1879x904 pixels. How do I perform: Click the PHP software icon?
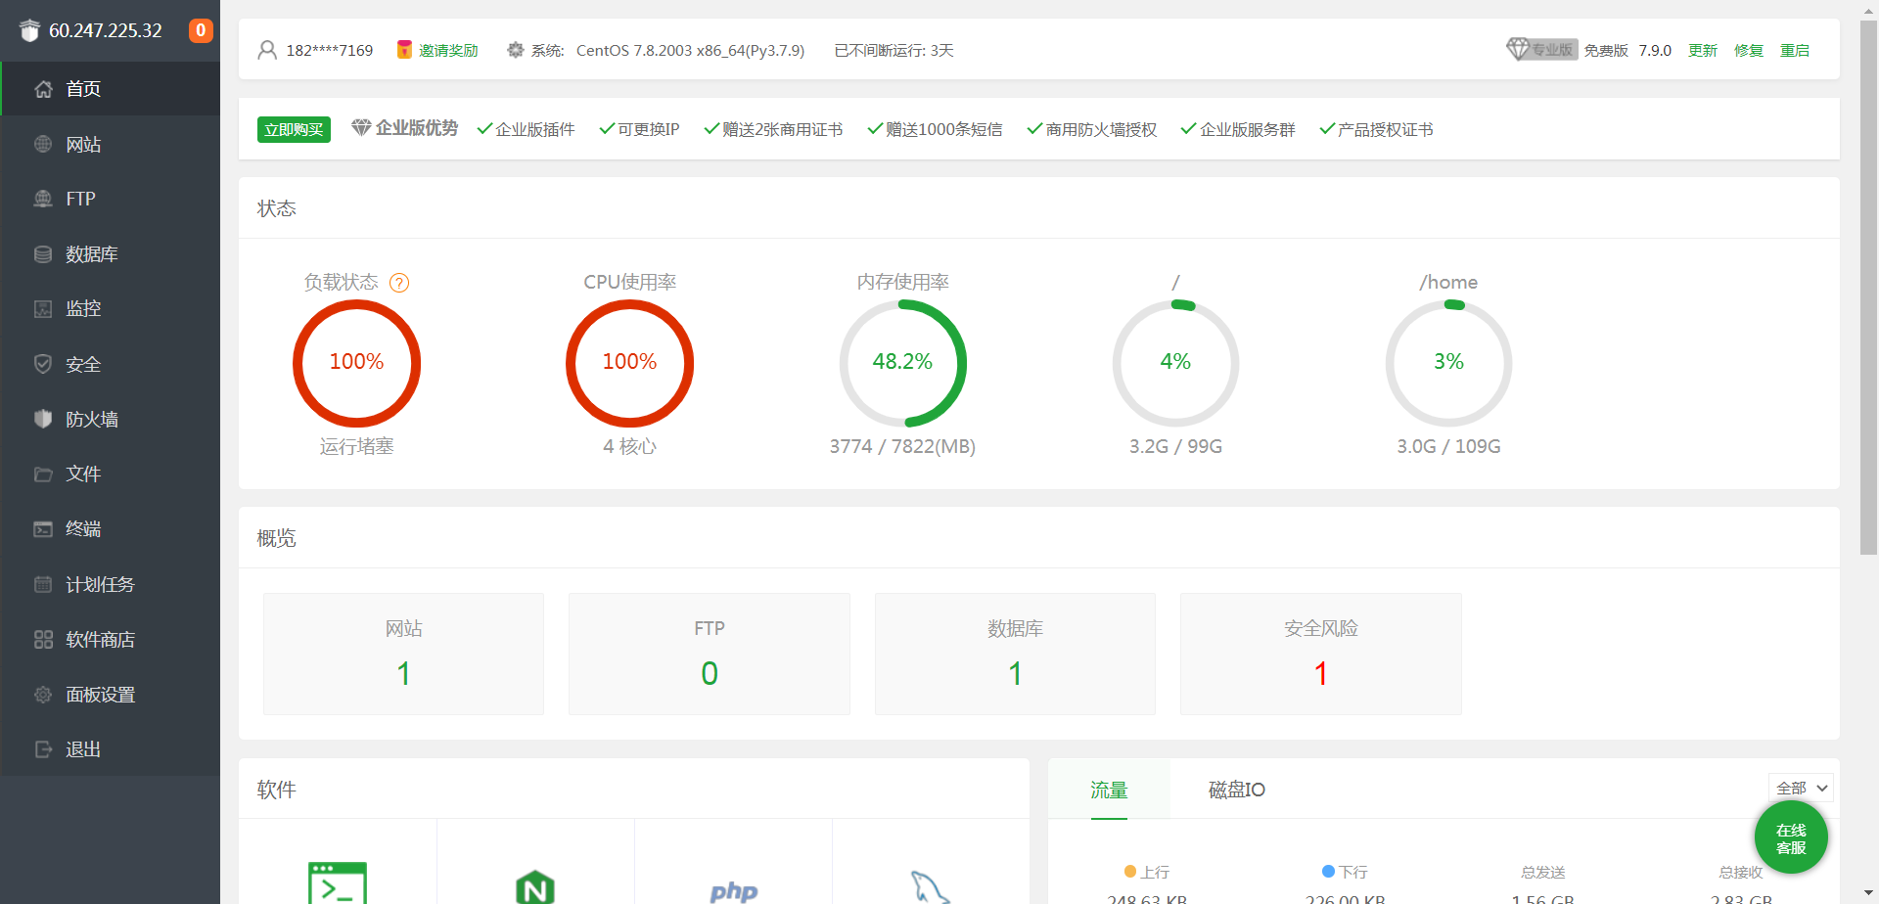733,890
